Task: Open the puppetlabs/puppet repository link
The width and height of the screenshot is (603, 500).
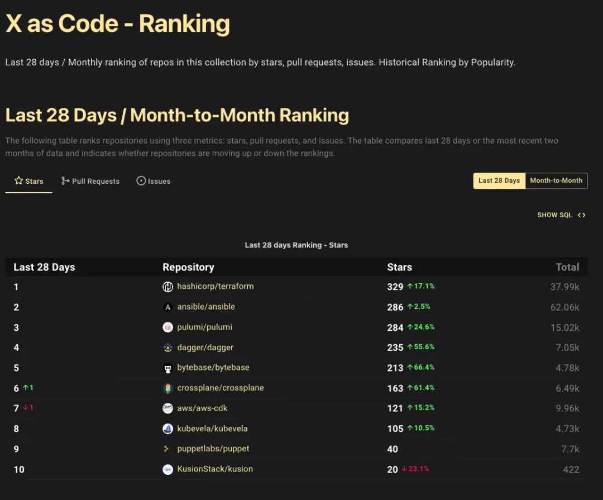Action: [x=213, y=449]
